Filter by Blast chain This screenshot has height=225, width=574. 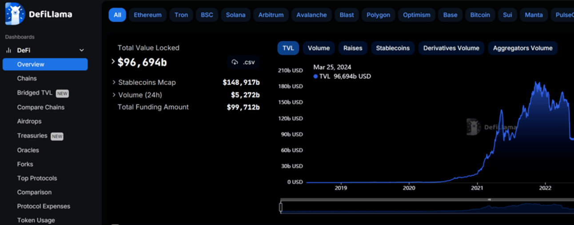pos(347,15)
